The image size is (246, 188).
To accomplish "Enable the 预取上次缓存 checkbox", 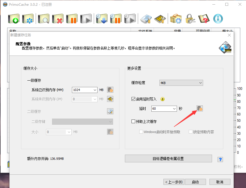I will tap(133, 121).
